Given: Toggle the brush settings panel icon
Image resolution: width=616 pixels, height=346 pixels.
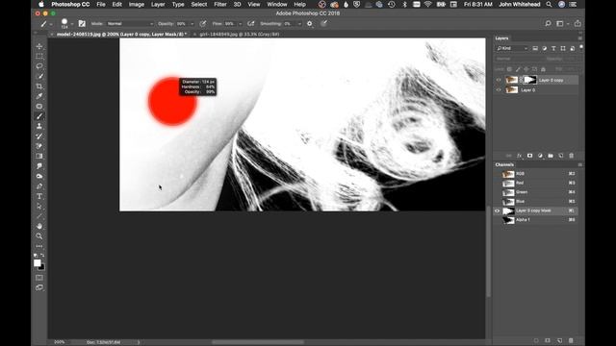Looking at the screenshot, I should click(x=82, y=23).
